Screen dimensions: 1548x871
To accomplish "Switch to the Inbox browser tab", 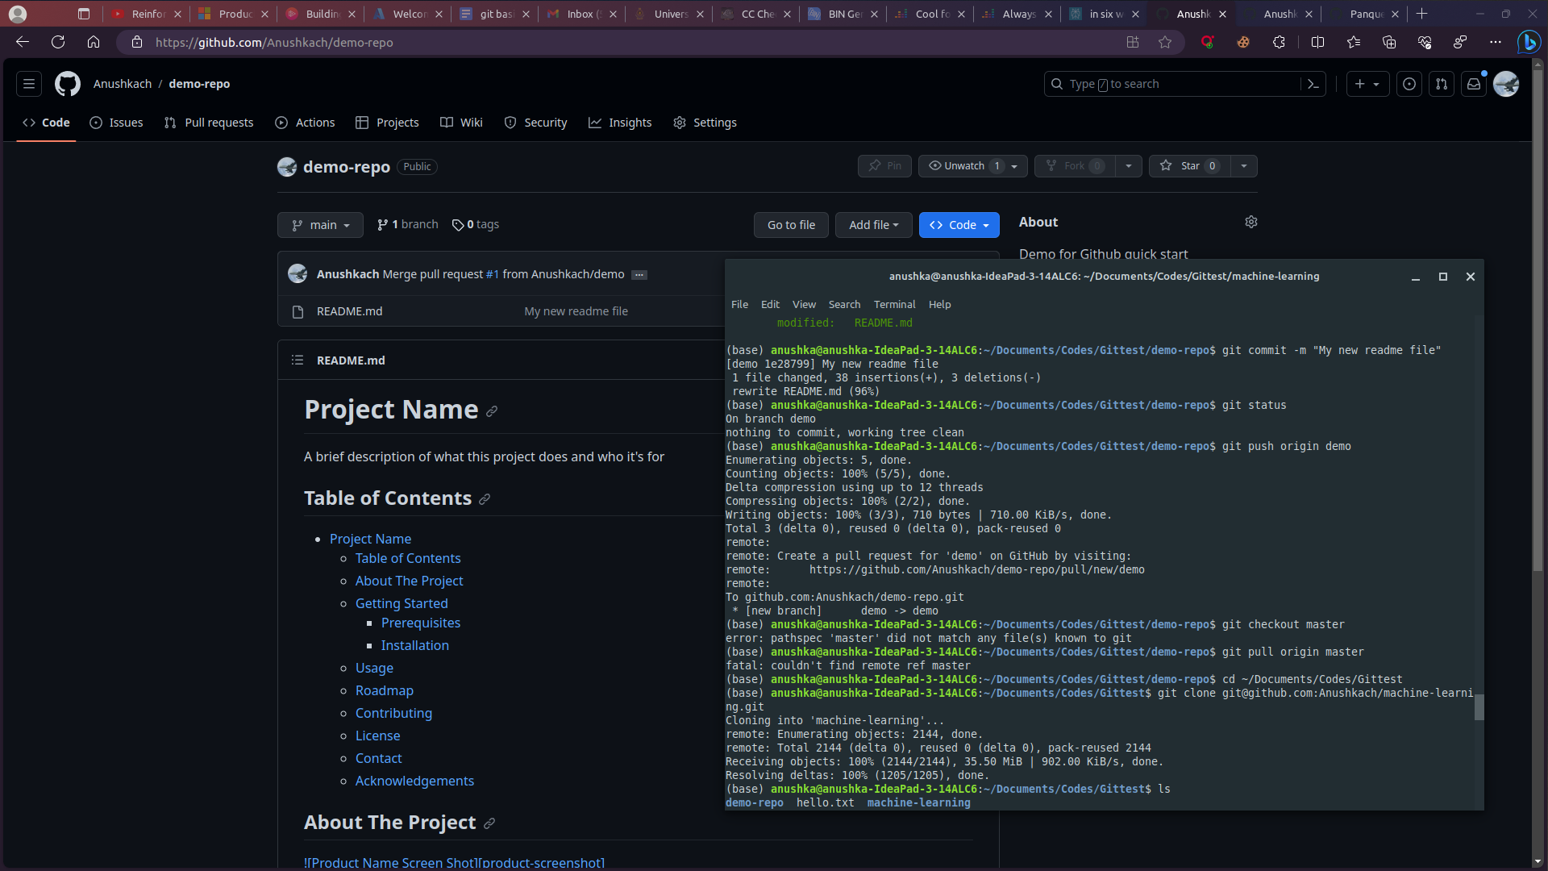I will point(580,14).
